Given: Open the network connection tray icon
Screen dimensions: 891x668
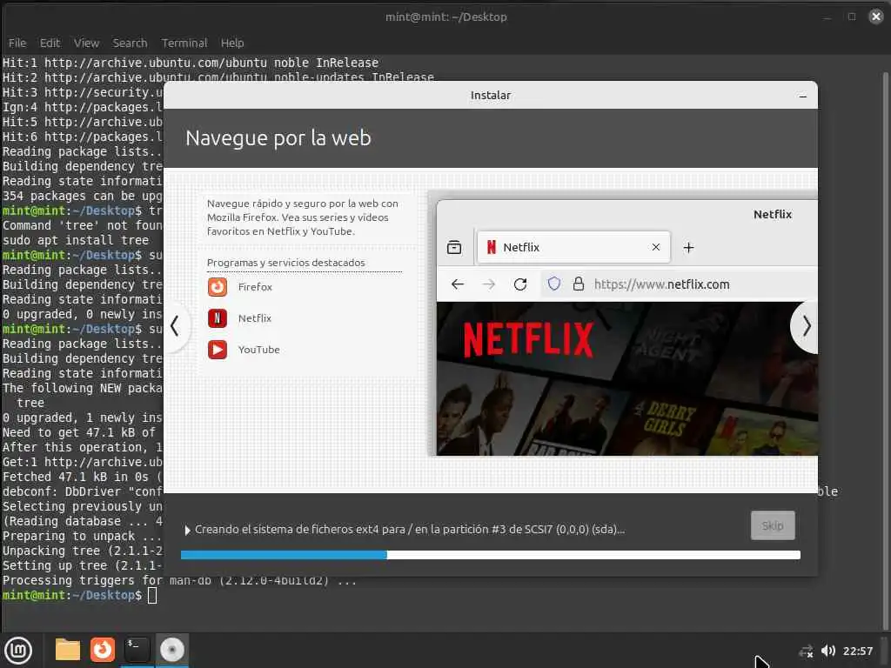Looking at the screenshot, I should pyautogui.click(x=806, y=651).
